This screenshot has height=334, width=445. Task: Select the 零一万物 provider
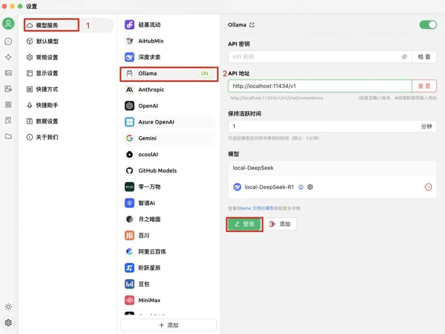[169, 187]
